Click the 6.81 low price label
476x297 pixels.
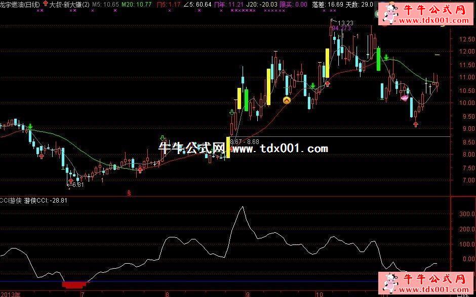click(77, 185)
